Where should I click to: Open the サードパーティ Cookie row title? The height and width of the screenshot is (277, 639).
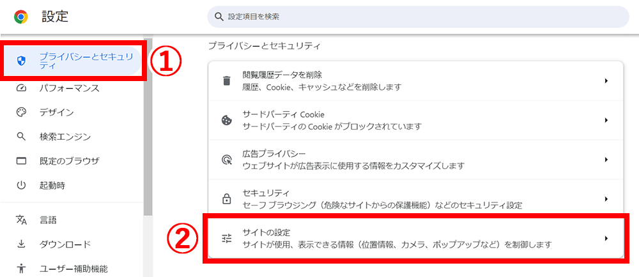pos(283,115)
